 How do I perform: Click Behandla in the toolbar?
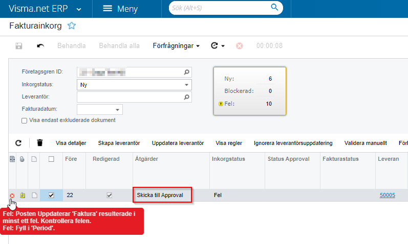coord(71,45)
